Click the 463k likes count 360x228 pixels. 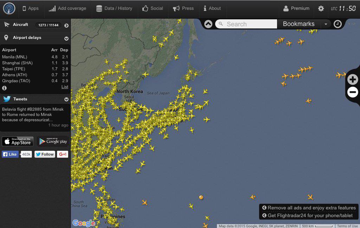[x=26, y=154]
